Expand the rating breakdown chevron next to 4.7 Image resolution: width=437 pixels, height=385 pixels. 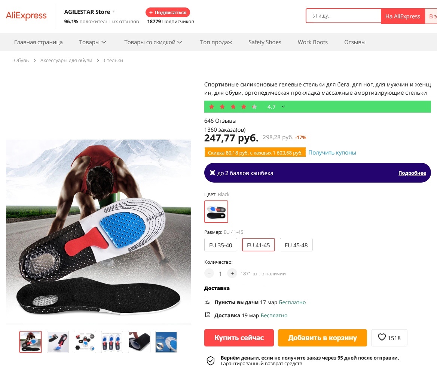coord(283,107)
